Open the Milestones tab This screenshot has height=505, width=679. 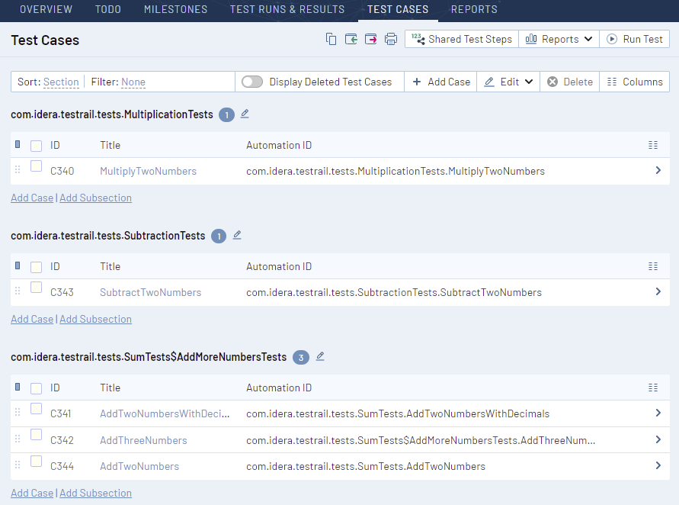point(175,10)
